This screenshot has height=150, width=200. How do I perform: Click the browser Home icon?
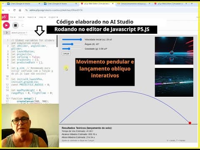coord(20,10)
